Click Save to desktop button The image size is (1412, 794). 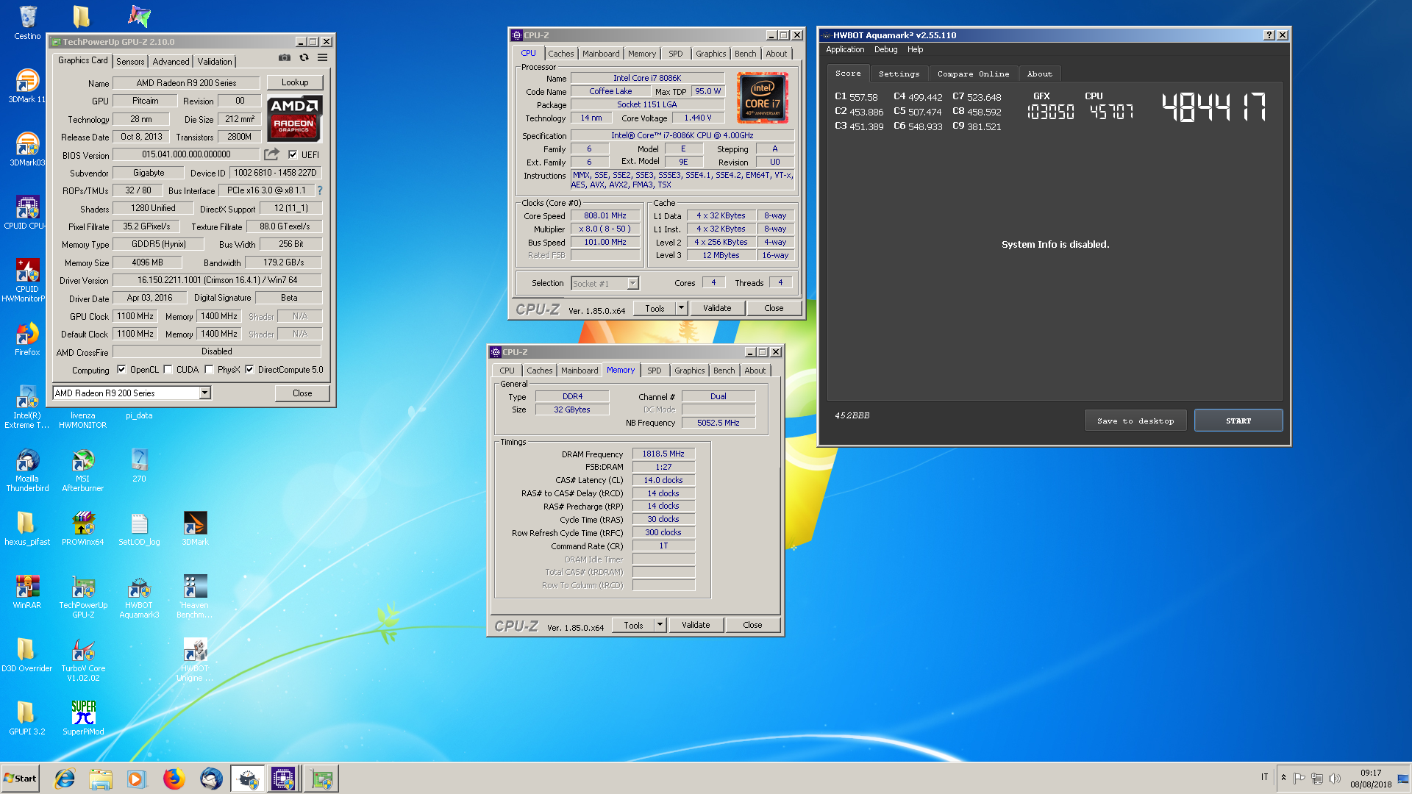(x=1135, y=421)
